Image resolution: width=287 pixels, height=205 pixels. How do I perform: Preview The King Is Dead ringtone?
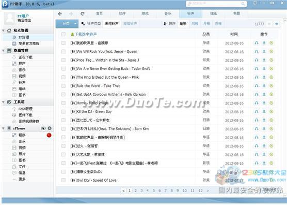pos(257,77)
